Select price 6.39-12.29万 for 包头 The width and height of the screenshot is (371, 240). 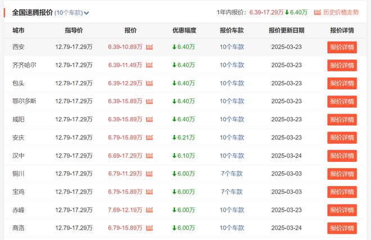click(125, 83)
